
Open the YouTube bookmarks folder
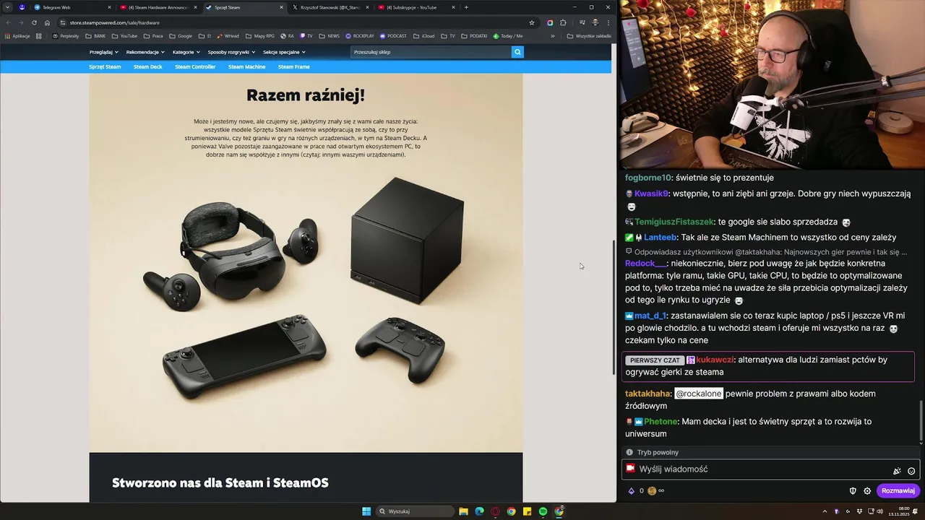pyautogui.click(x=125, y=36)
